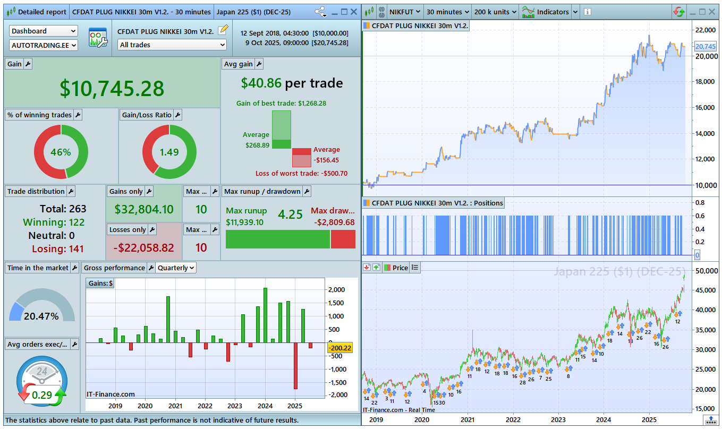Open the Dashboard view dropdown
The width and height of the screenshot is (722, 429).
coord(44,31)
